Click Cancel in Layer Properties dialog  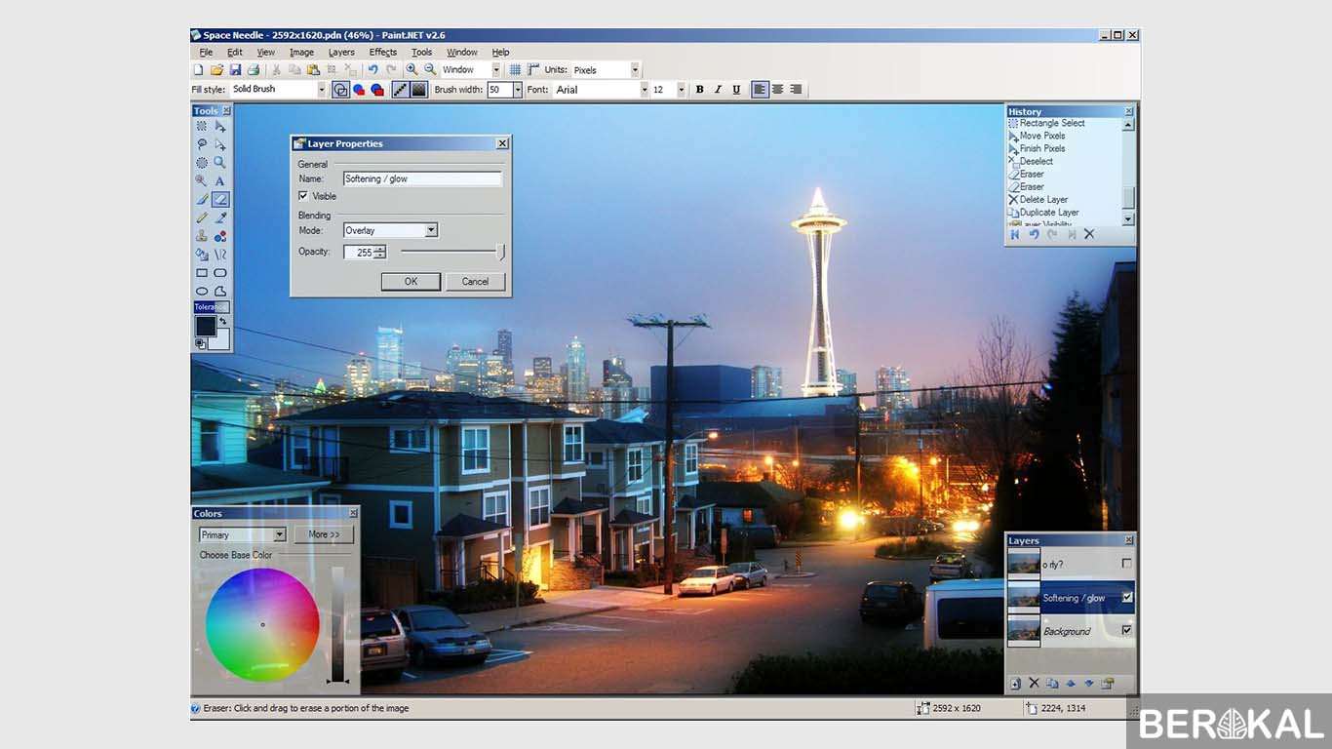tap(475, 281)
